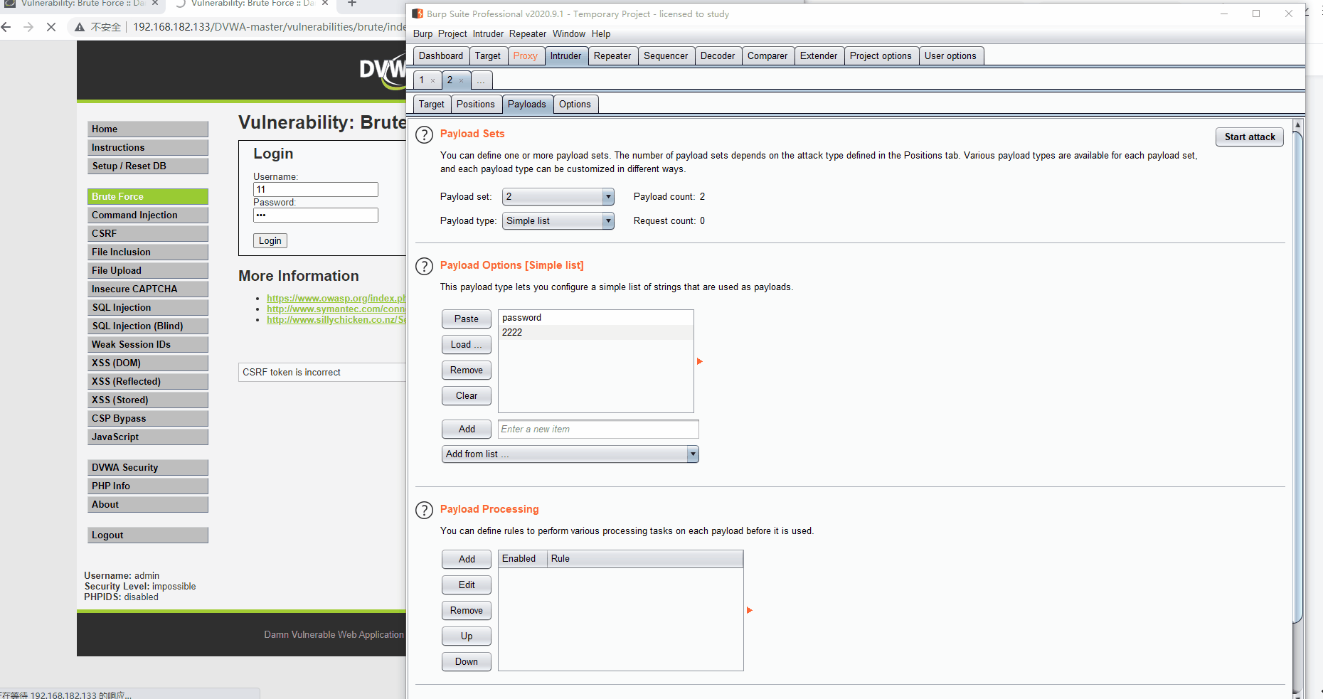
Task: Click the Enabled column header
Action: pyautogui.click(x=522, y=559)
